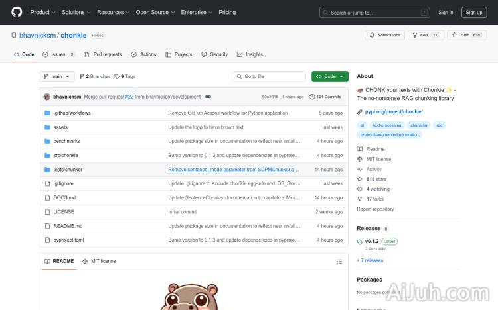
Task: Open the commit history clock icon
Action: pyautogui.click(x=312, y=97)
